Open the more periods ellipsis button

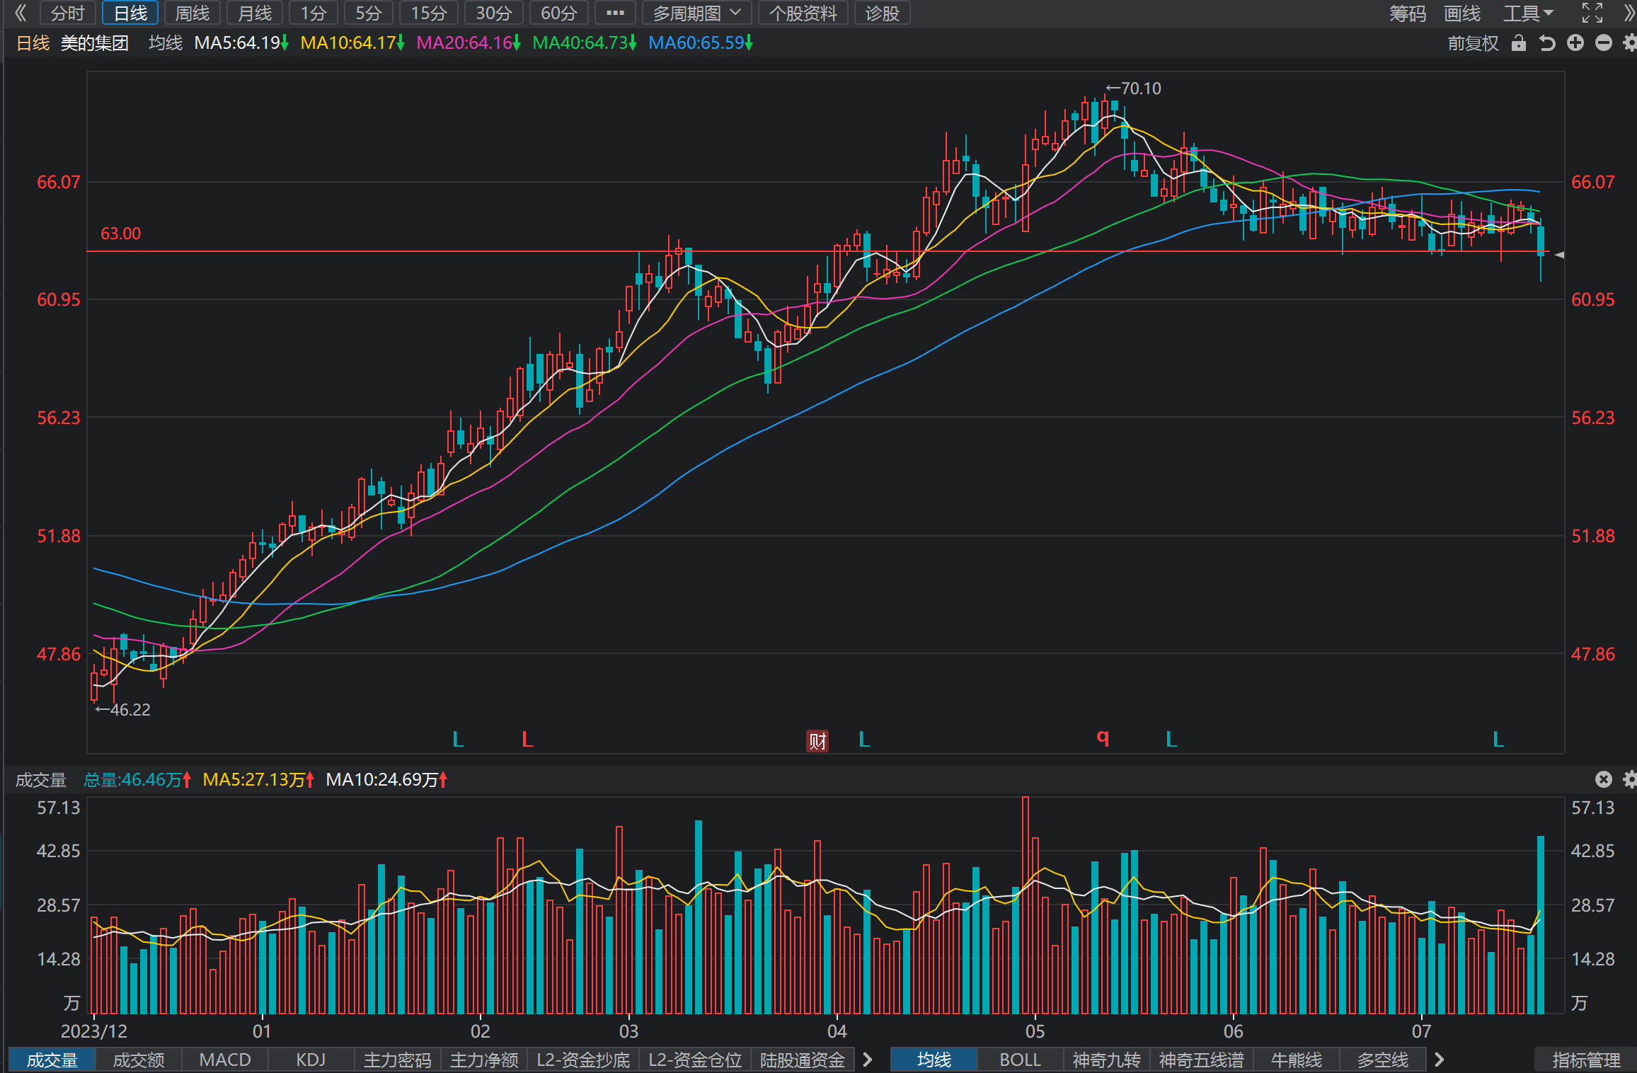coord(616,13)
